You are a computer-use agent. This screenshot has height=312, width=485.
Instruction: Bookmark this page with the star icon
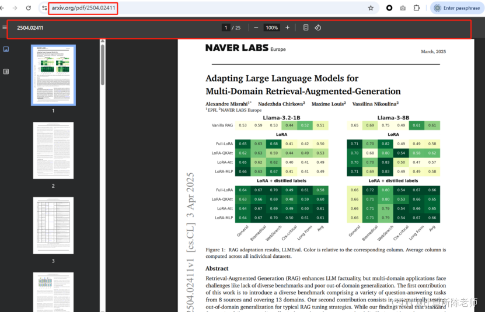(x=371, y=8)
